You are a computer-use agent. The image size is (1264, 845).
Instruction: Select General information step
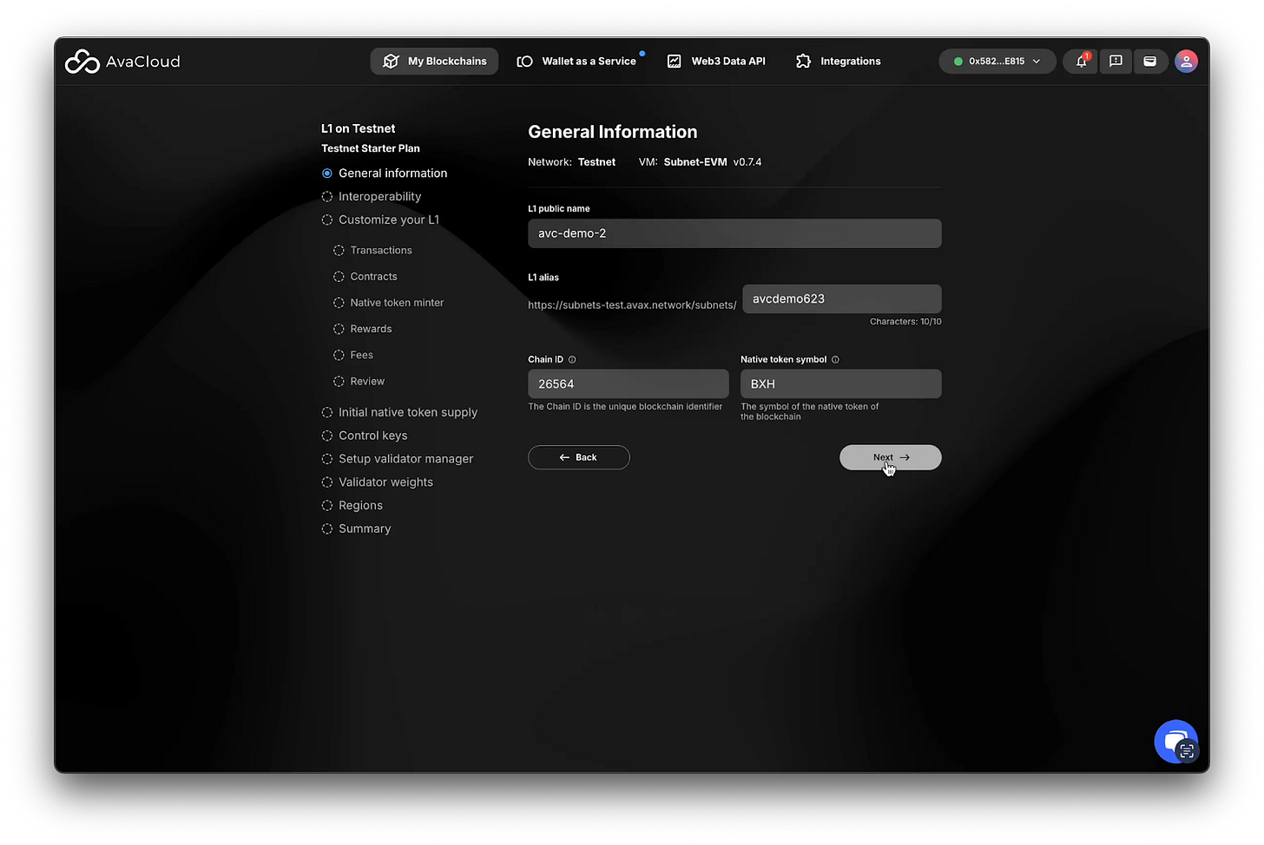click(x=385, y=174)
